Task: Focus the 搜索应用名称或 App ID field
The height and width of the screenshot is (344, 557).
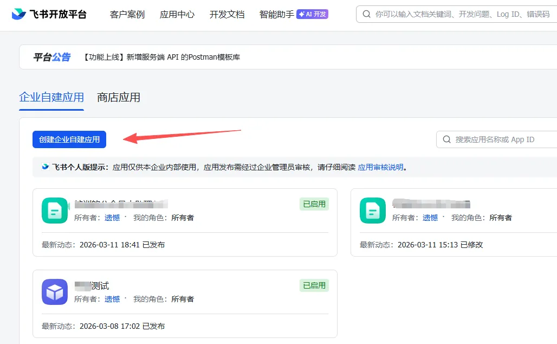Action: click(497, 139)
